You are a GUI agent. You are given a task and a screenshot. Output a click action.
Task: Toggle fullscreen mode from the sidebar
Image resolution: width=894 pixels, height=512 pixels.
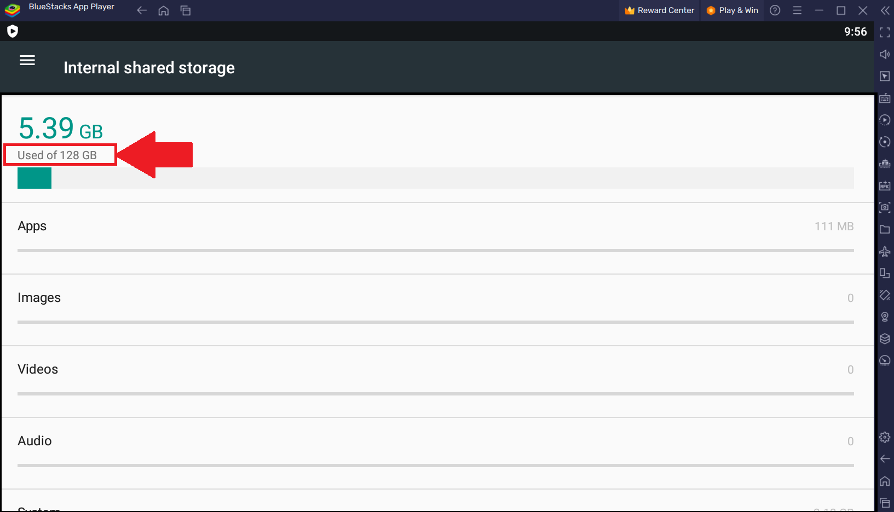pos(885,32)
